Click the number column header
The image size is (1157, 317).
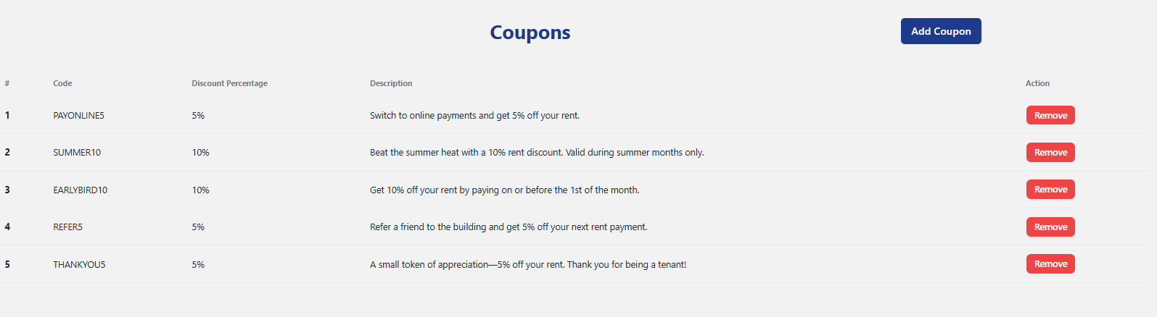click(x=7, y=83)
